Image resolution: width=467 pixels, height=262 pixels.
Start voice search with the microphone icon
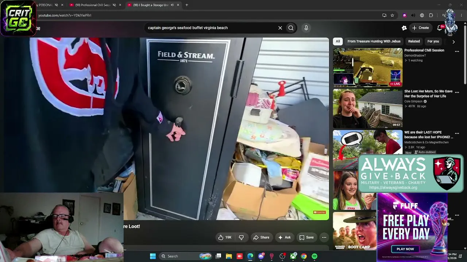click(306, 28)
